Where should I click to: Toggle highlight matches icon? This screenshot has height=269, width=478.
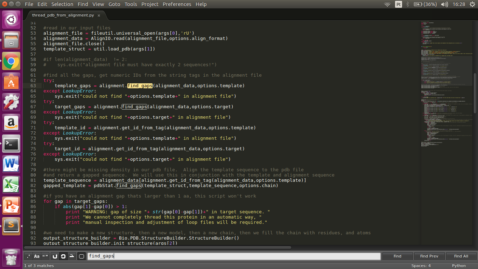pyautogui.click(x=82, y=256)
